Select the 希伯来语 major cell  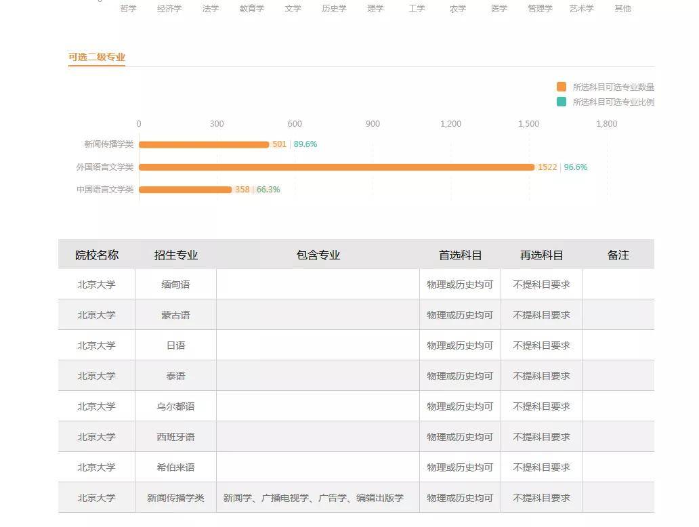click(x=175, y=467)
